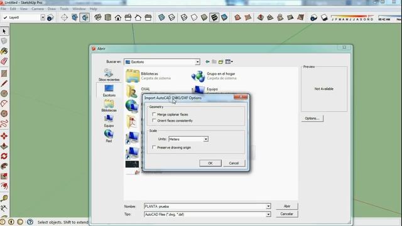Image resolution: width=402 pixels, height=226 pixels.
Task: Expand the Nombre filename dropdown arrow
Action: (268, 207)
